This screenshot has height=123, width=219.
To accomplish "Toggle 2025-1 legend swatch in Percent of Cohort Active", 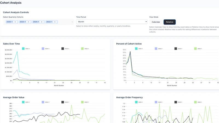I will pos(136,49).
